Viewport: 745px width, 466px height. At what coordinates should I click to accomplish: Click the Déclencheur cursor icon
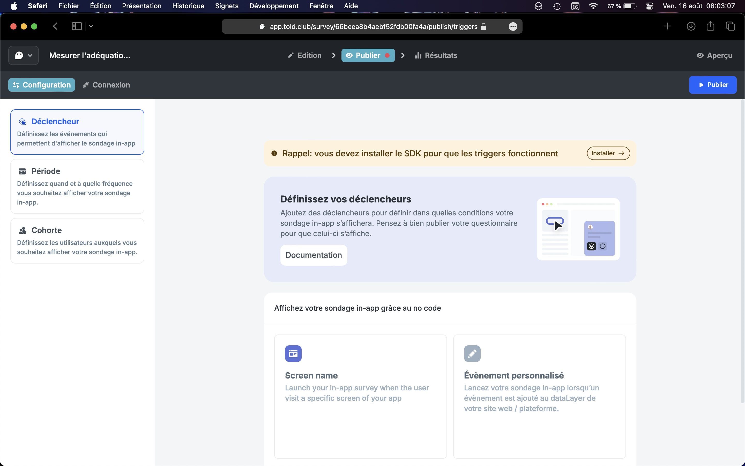click(x=22, y=122)
